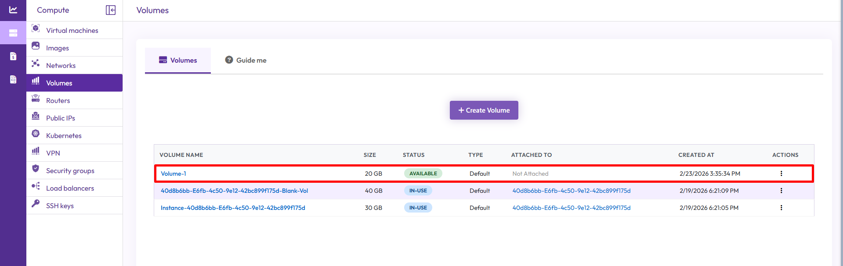Open actions menu for the 30 GB Instance volume

point(781,208)
